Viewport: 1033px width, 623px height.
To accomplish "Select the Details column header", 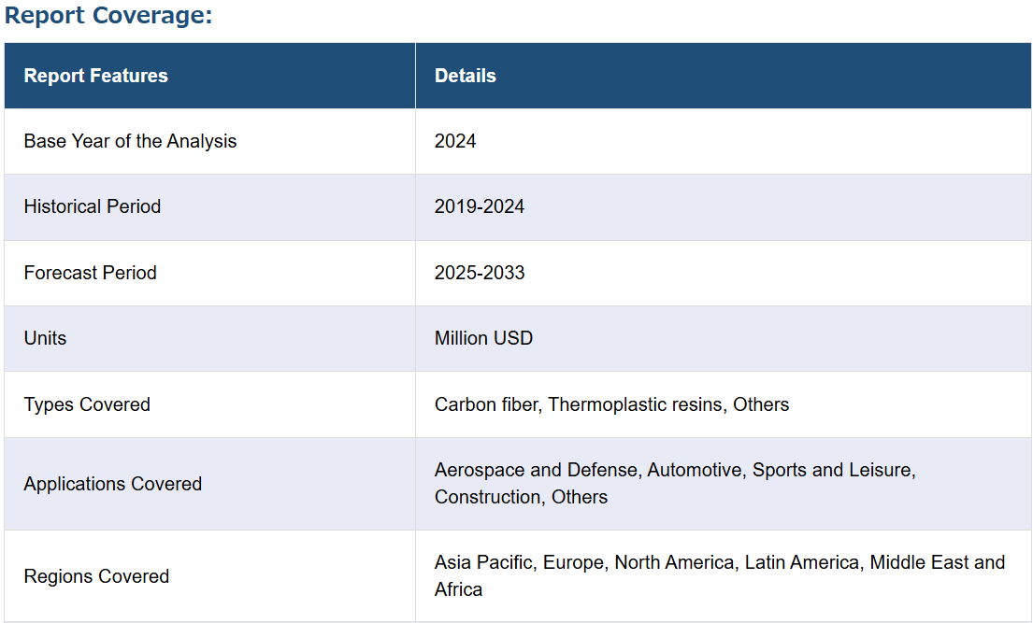I will [466, 76].
